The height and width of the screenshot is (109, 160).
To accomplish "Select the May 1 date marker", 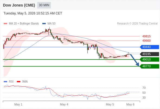I will click(18, 104).
